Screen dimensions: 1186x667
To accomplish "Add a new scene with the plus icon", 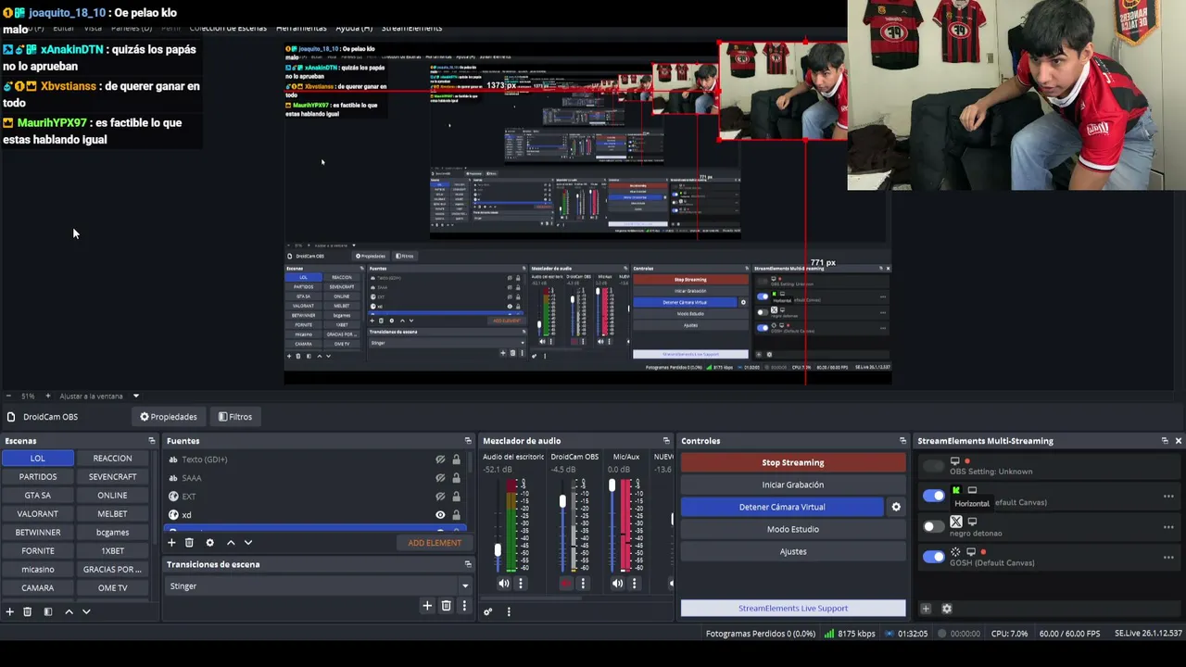I will (9, 611).
